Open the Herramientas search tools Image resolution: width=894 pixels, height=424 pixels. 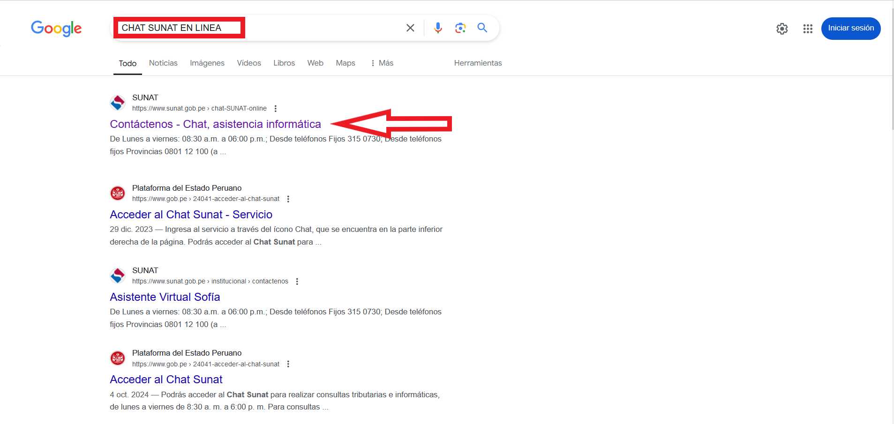[x=478, y=63]
